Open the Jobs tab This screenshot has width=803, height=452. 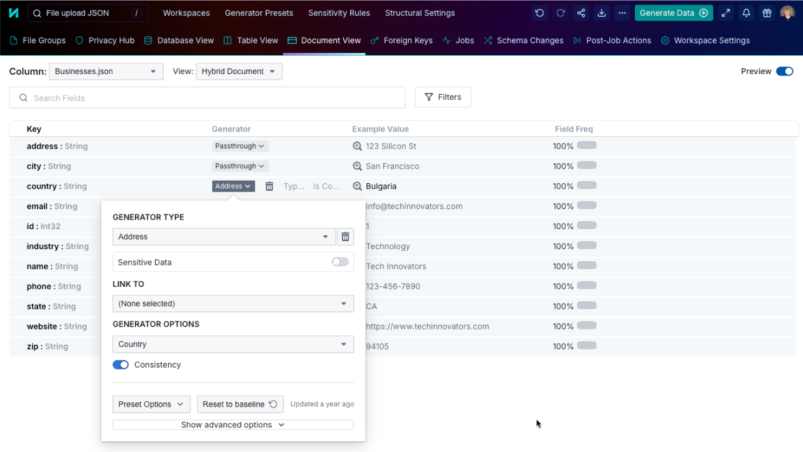[x=458, y=40]
